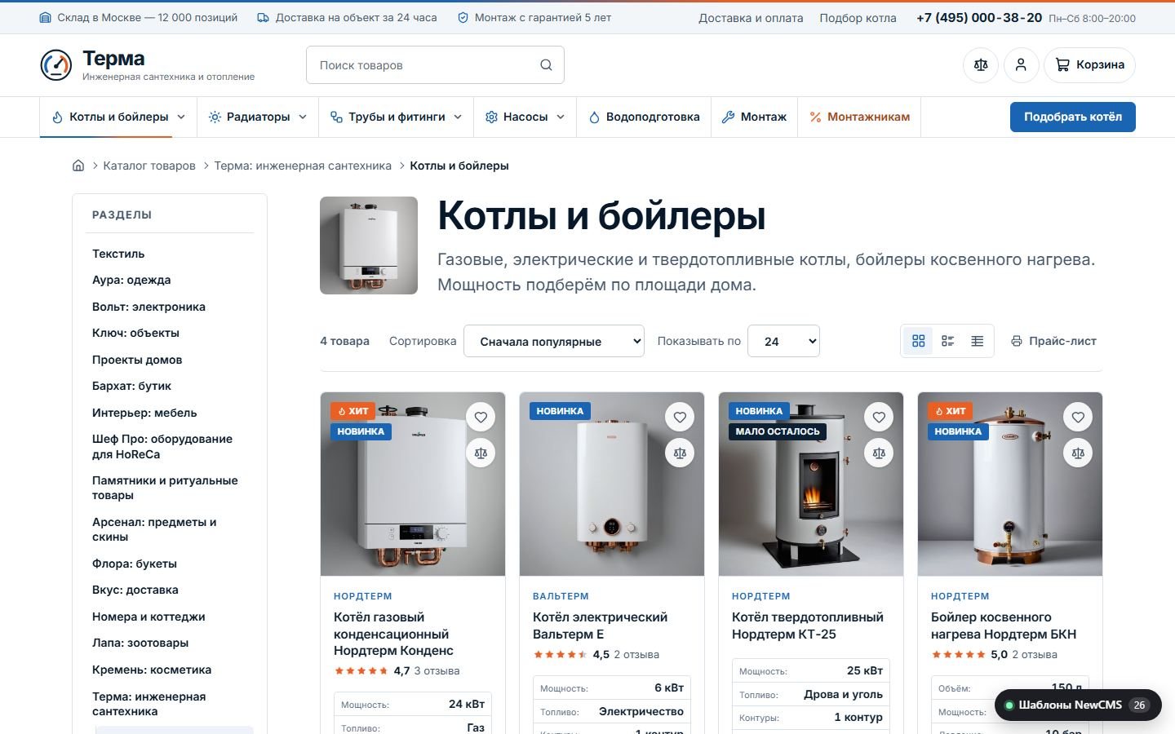
Task: Click the percent icon of Монтажникам
Action: (815, 117)
